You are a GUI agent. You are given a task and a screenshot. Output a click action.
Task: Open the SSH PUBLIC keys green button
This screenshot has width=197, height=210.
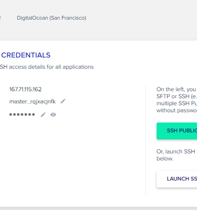point(177,131)
